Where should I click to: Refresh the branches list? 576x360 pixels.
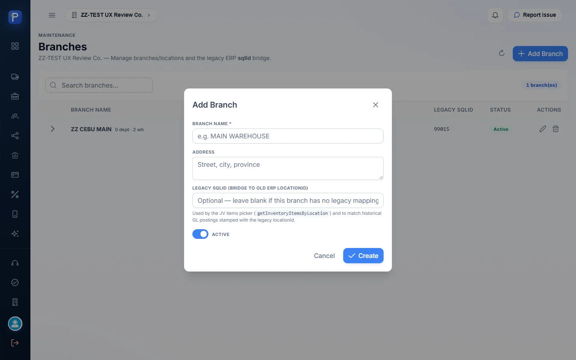[x=502, y=53]
